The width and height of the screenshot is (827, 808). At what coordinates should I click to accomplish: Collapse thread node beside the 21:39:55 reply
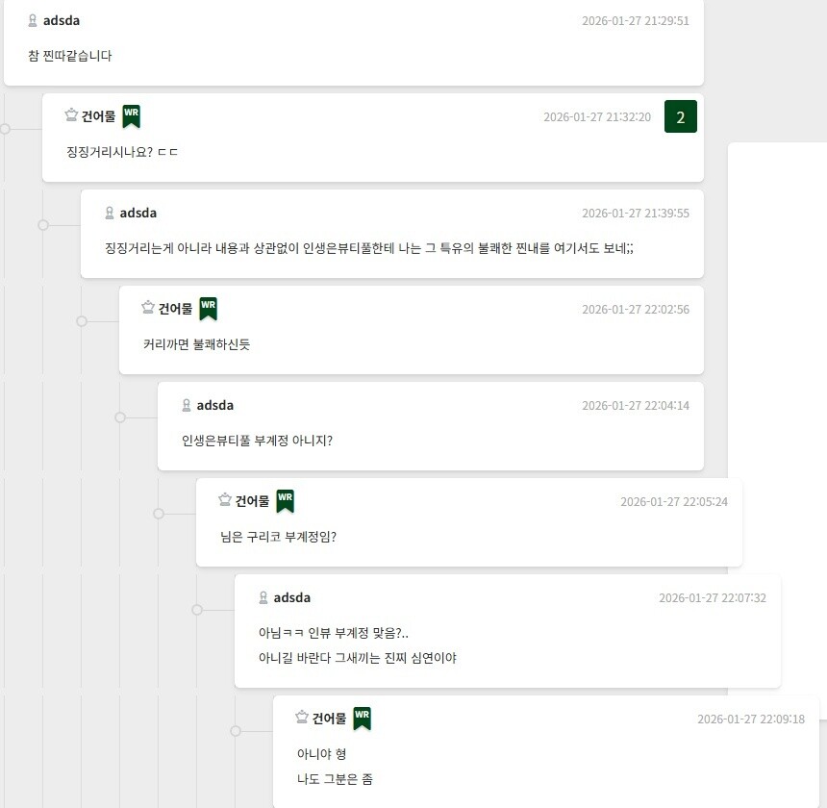click(43, 225)
